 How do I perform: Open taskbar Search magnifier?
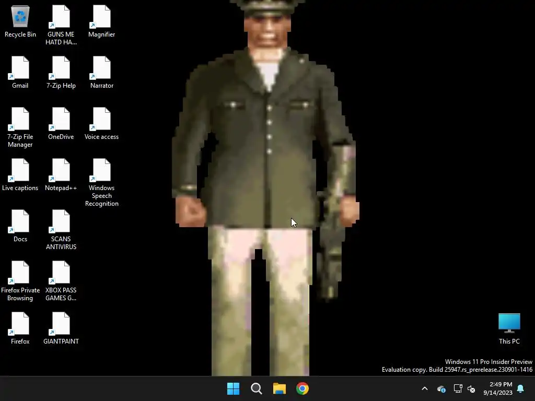[x=256, y=388]
